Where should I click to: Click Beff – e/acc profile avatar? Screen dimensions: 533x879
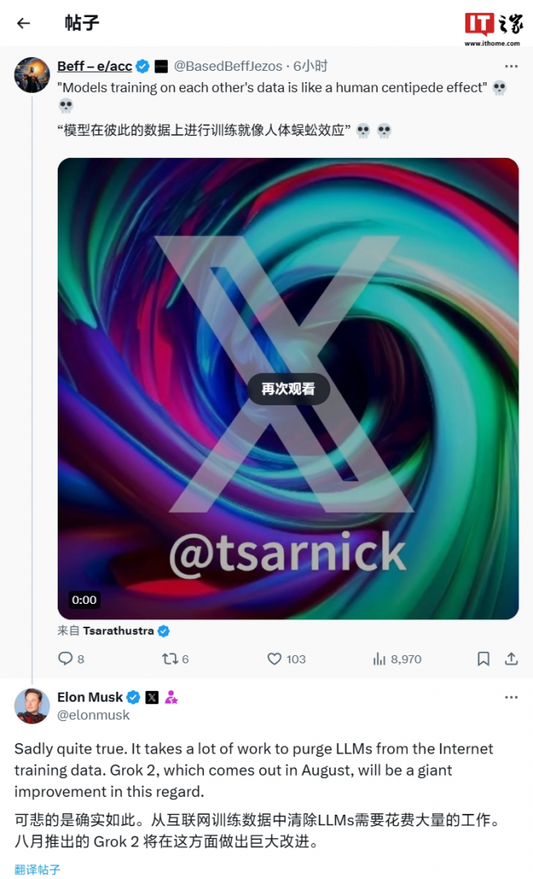pos(33,75)
